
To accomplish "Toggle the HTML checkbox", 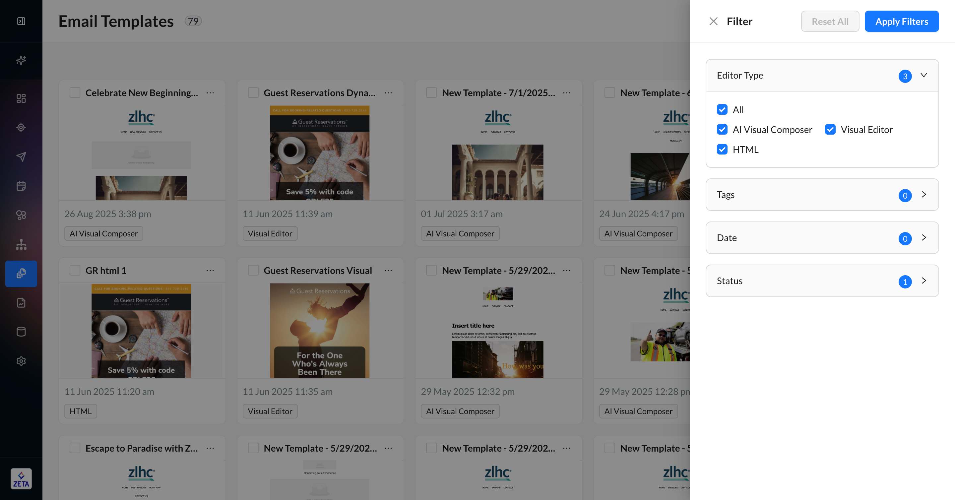I will click(x=722, y=149).
